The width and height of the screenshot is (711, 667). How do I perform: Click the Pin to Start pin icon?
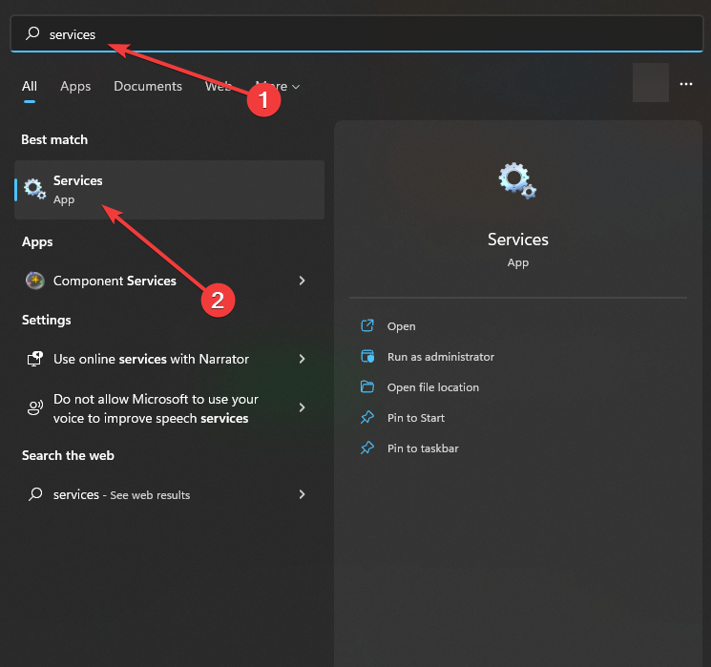[367, 418]
